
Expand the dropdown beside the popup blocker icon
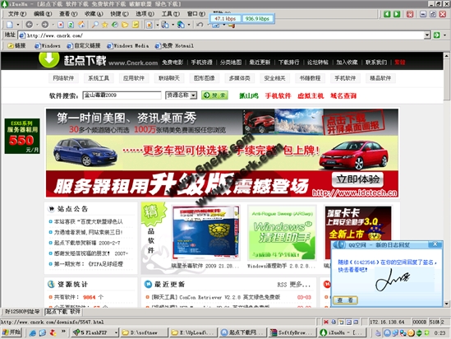(158, 25)
